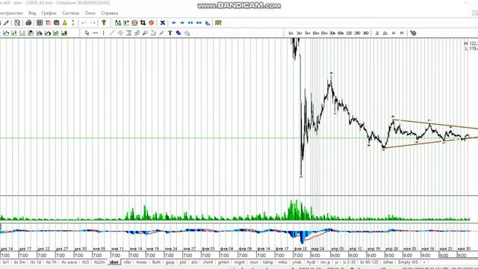Switch timeframe to 15 minutes
Image resolution: width=478 pixels, height=269 pixels.
tap(324, 33)
